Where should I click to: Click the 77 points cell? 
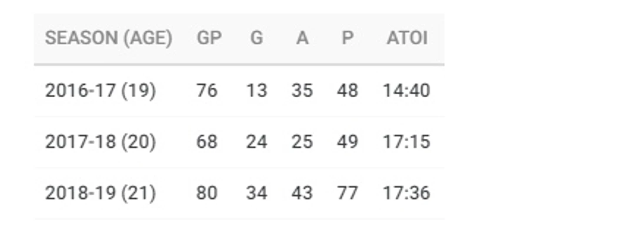point(347,193)
